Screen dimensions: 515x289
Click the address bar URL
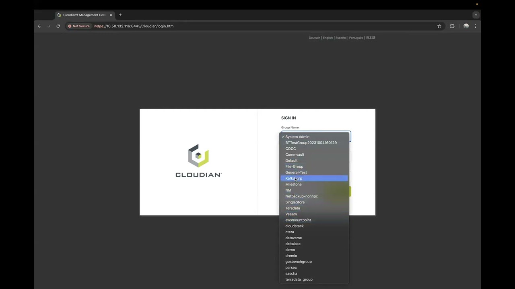click(134, 26)
